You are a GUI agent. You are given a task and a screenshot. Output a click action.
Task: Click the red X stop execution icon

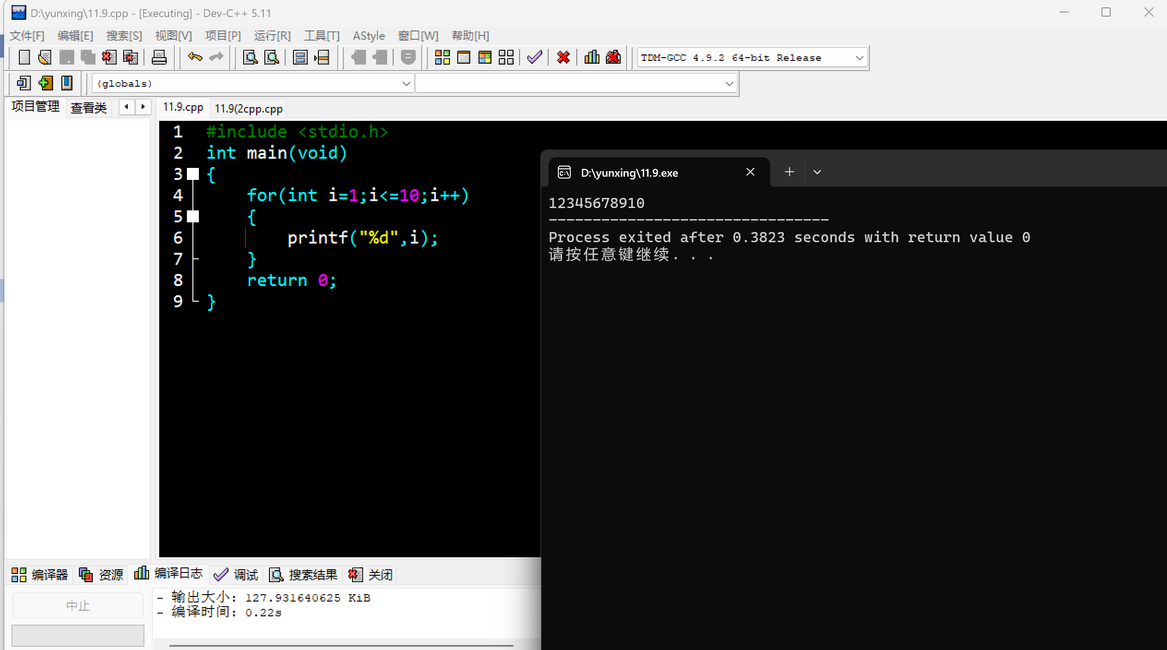point(563,57)
